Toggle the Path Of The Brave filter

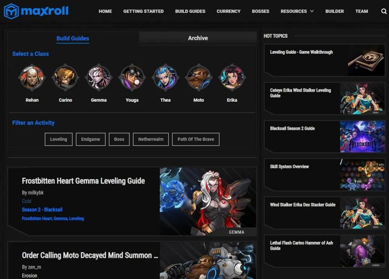click(196, 139)
